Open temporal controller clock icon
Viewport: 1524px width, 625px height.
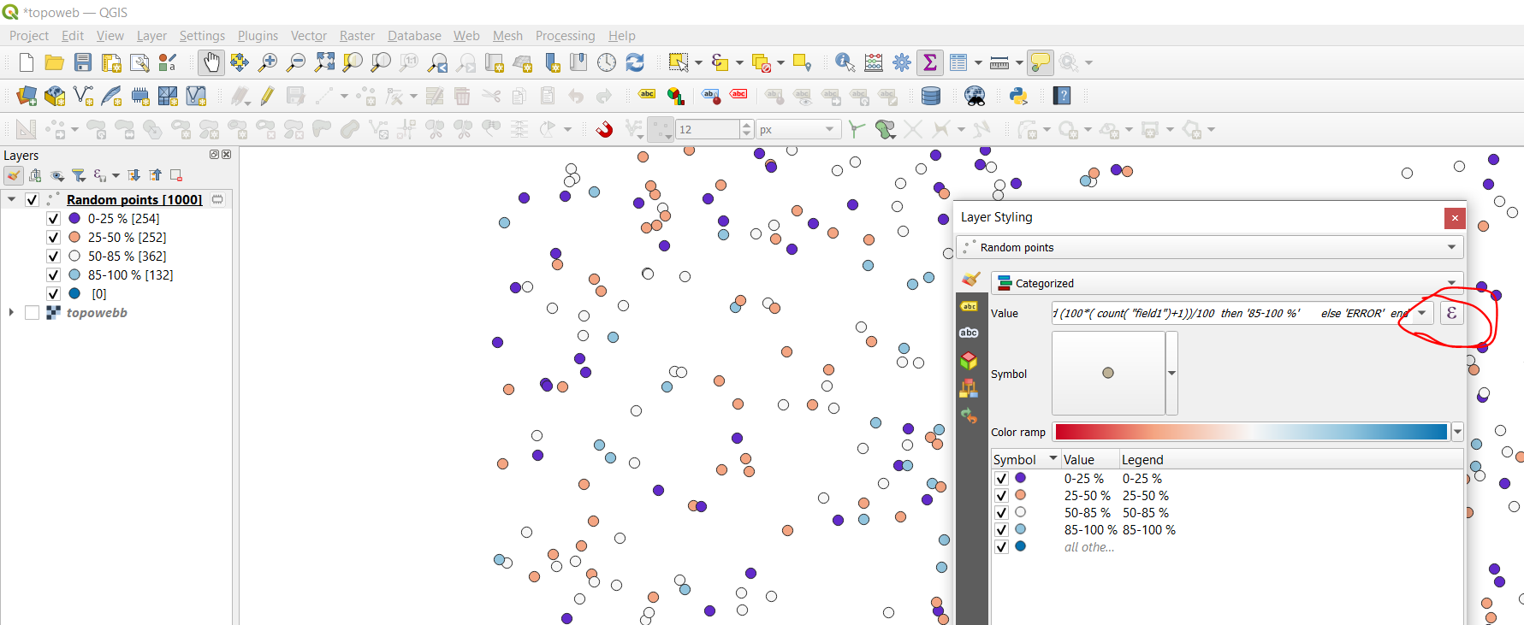pyautogui.click(x=607, y=62)
